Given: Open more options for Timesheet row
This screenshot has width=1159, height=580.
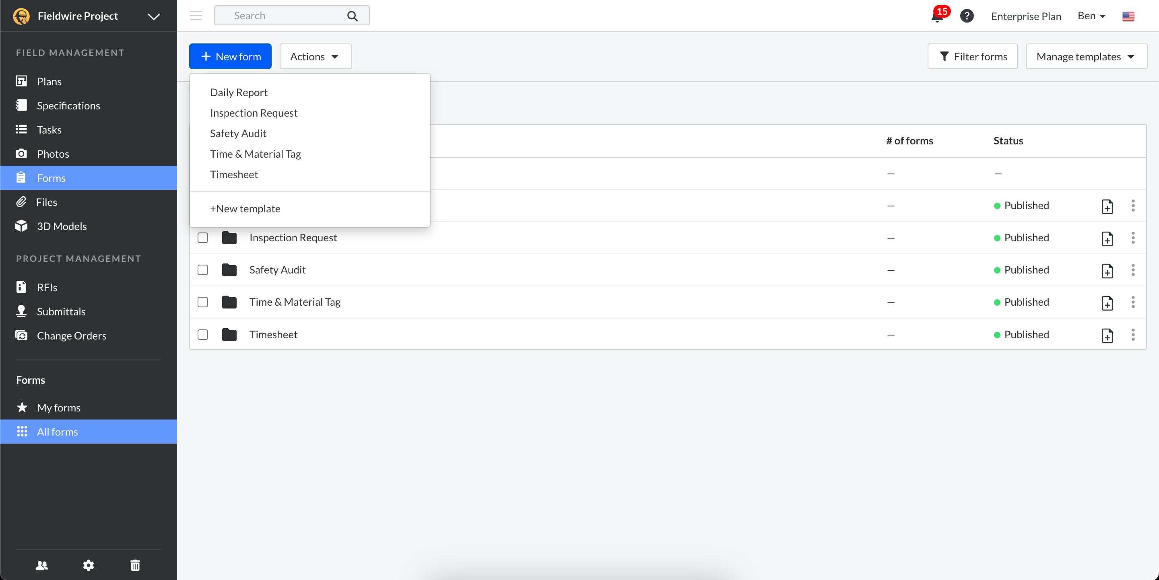Looking at the screenshot, I should coord(1132,335).
